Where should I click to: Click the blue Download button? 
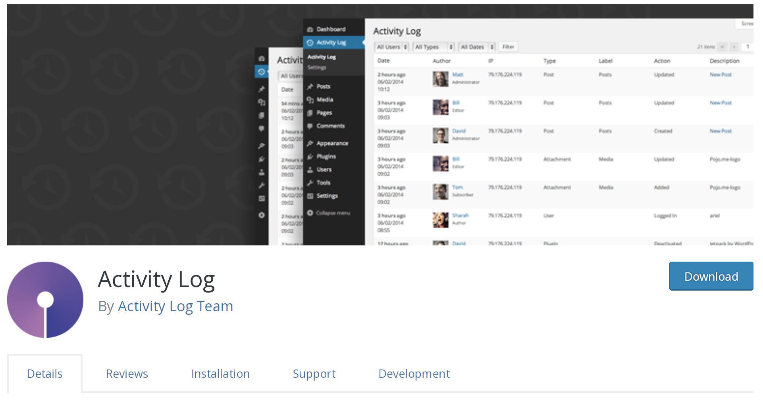point(711,276)
